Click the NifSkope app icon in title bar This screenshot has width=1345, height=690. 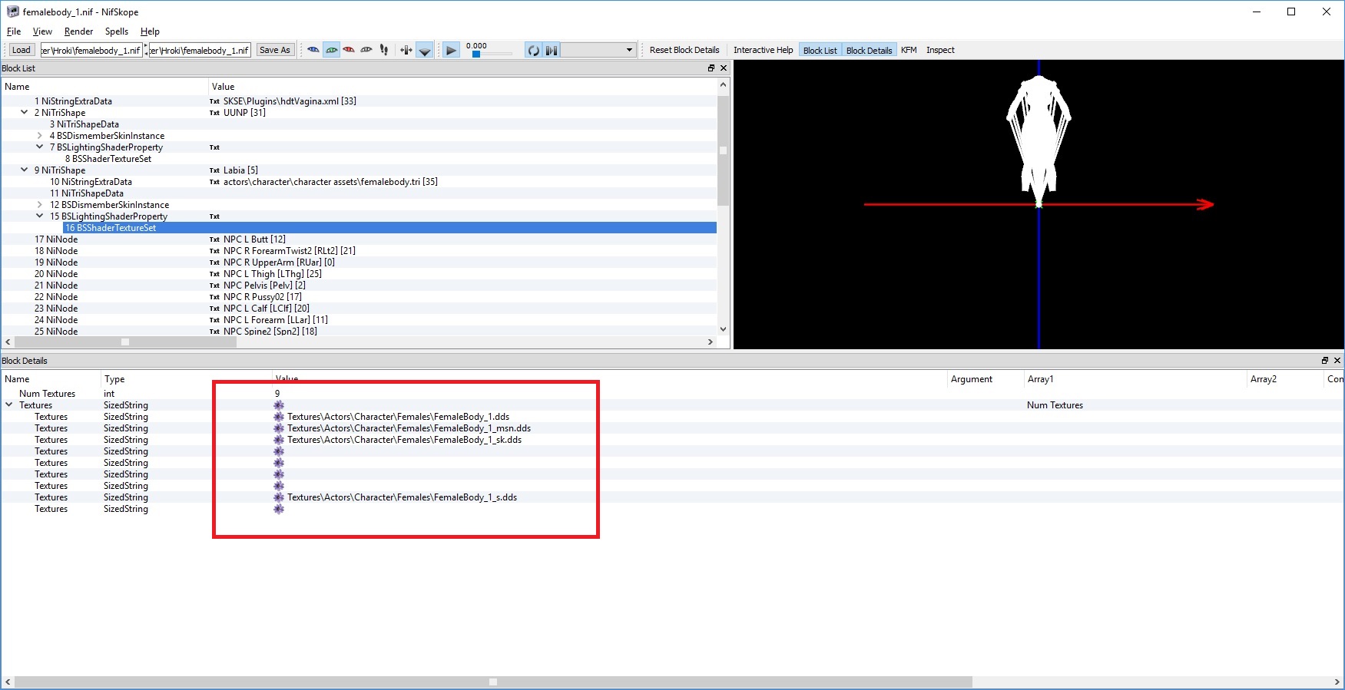point(12,12)
